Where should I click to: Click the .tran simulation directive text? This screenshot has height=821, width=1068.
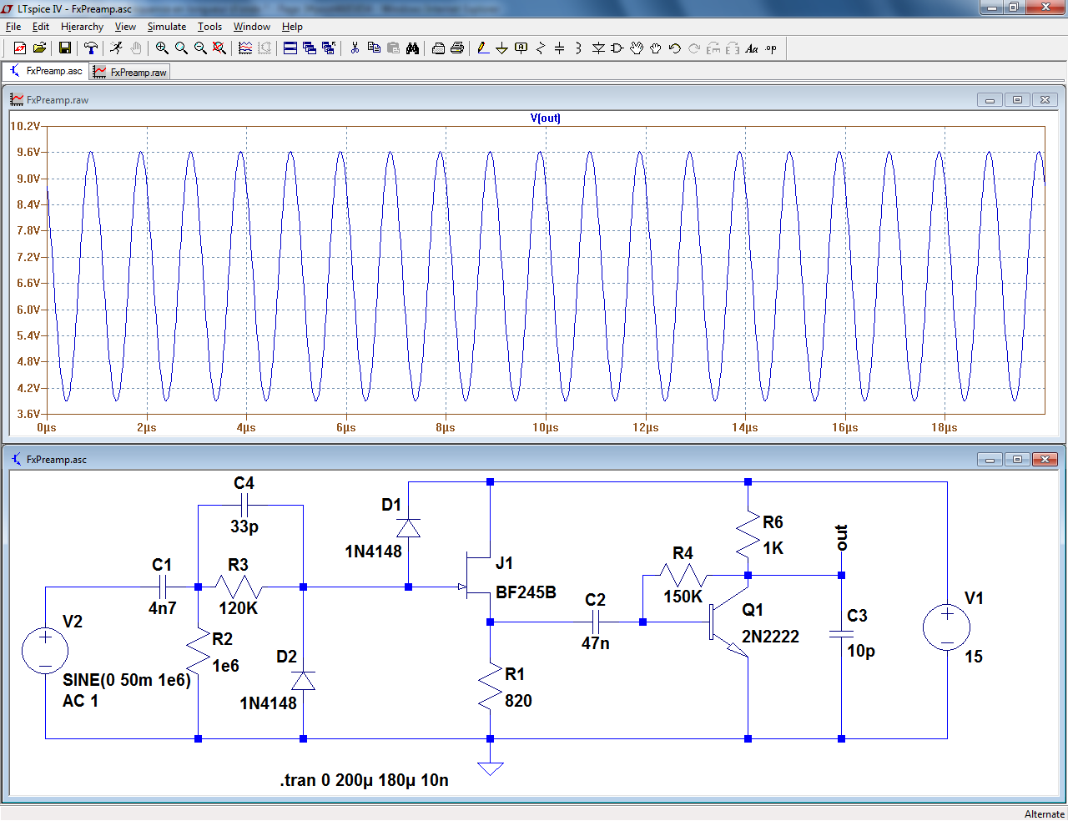coord(364,780)
